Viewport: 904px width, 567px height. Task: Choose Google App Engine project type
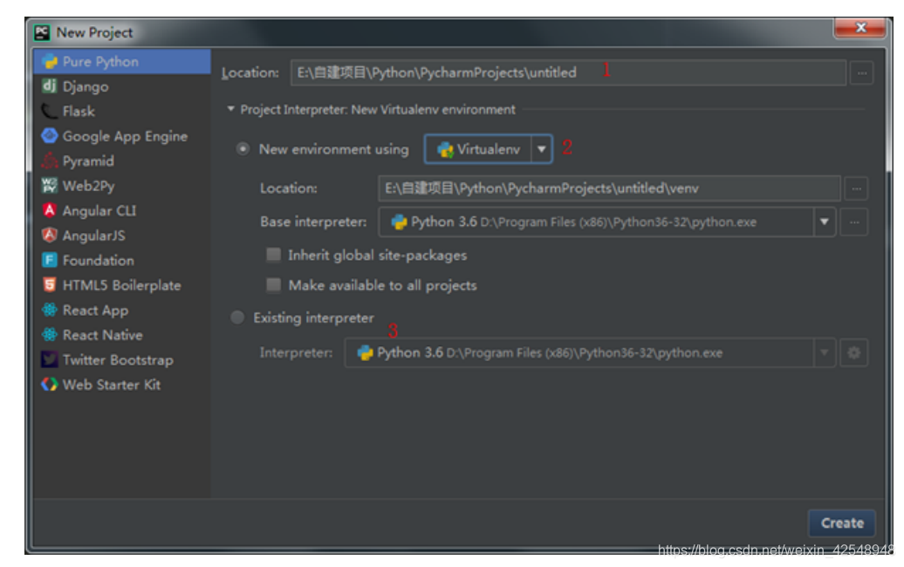[x=125, y=136]
